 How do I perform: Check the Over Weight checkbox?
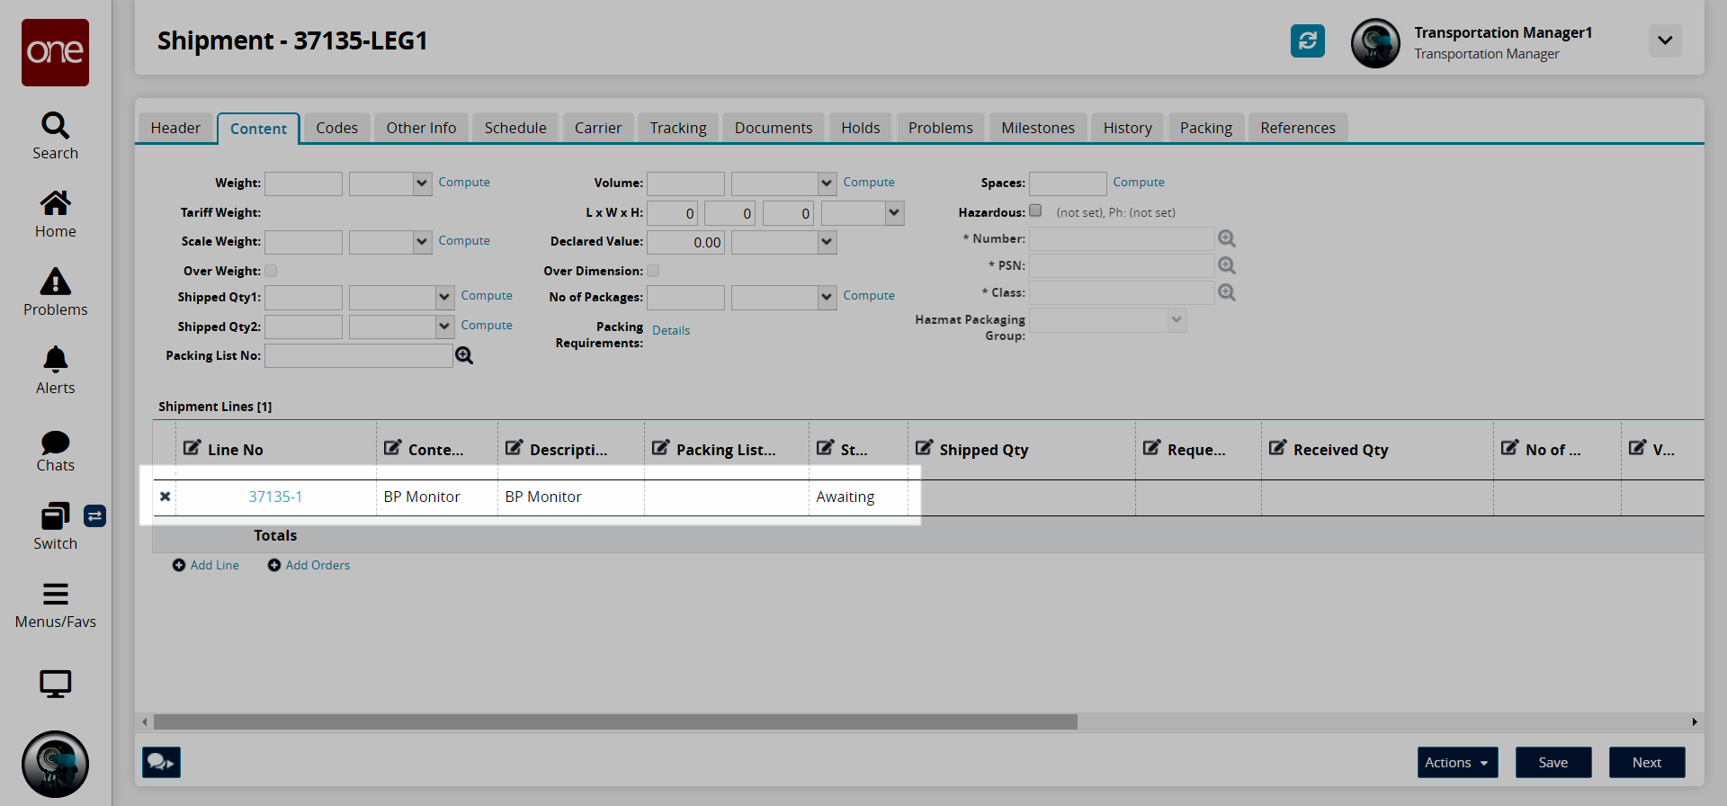click(271, 271)
